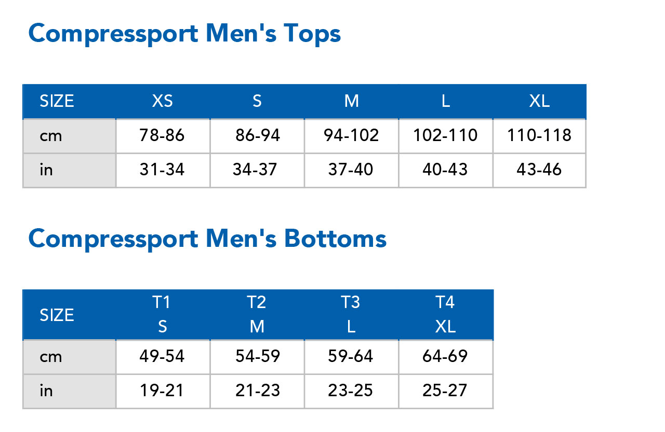Click the 64-69 cm value
This screenshot has height=432, width=665.
click(x=445, y=357)
